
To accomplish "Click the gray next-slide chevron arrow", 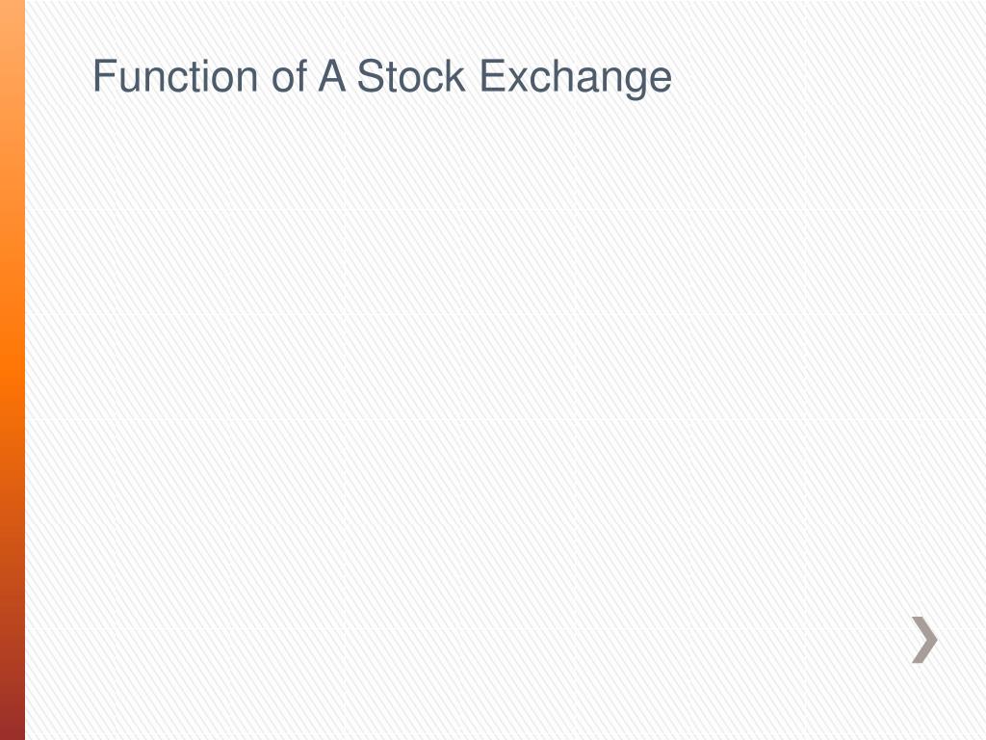I will pyautogui.click(x=924, y=640).
